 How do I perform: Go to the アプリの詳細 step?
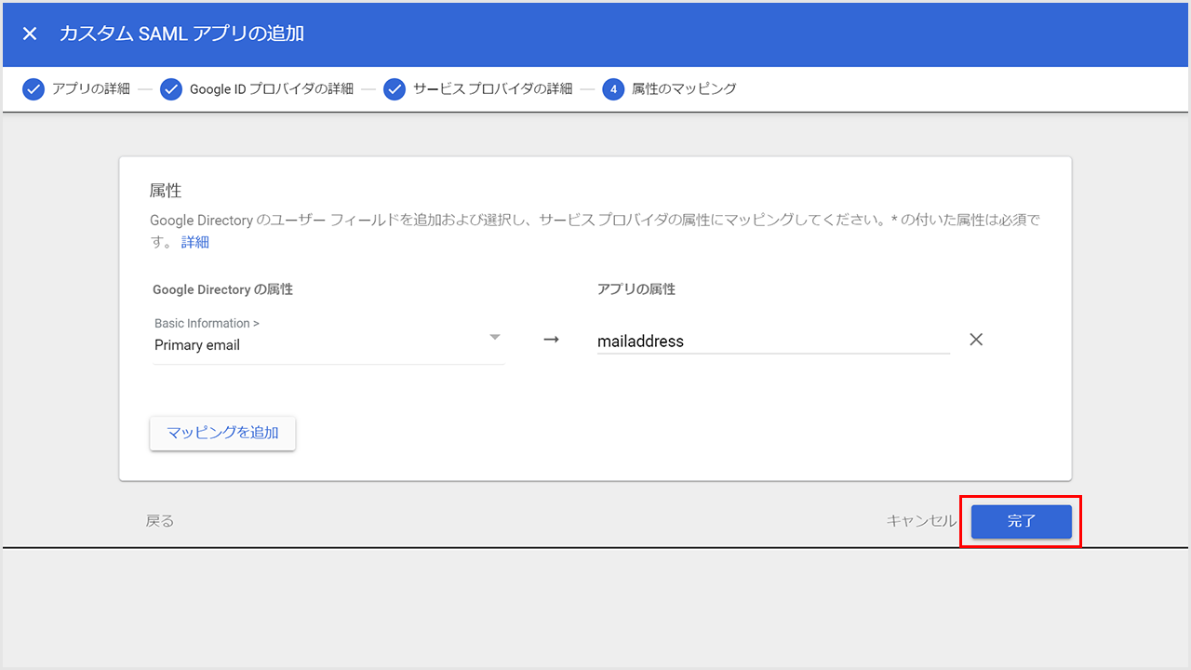(91, 89)
